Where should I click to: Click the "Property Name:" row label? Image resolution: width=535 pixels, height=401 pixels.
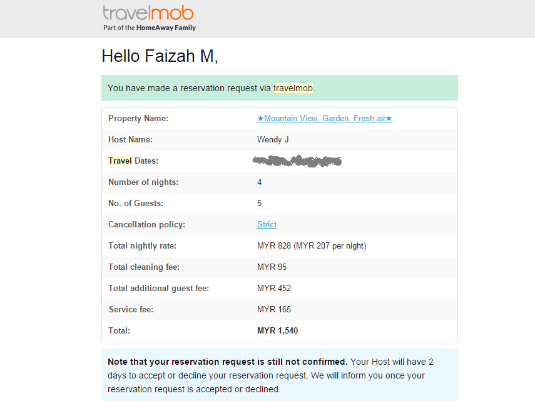tap(138, 119)
